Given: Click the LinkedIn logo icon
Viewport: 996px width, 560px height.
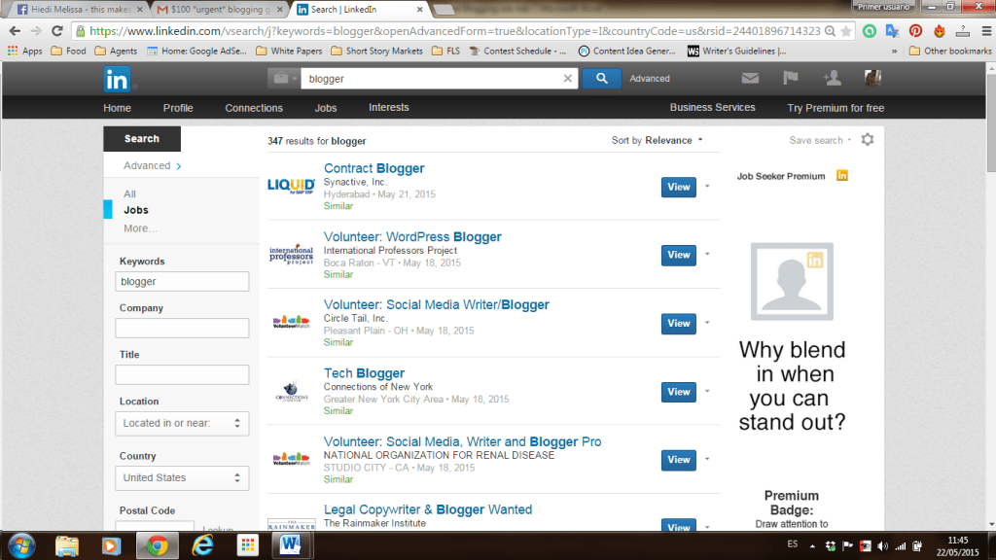Looking at the screenshot, I should [x=117, y=80].
